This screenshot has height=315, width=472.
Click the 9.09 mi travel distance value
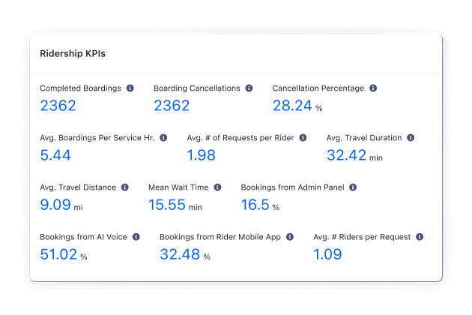pos(61,205)
